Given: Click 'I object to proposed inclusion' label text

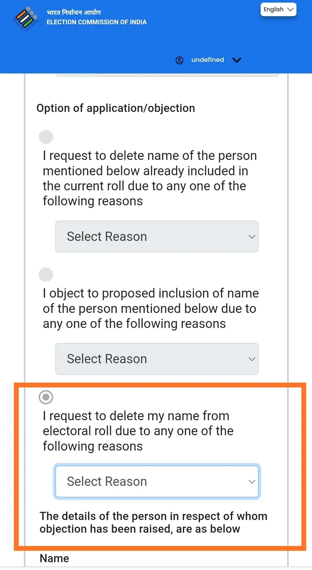Looking at the screenshot, I should 151,309.
